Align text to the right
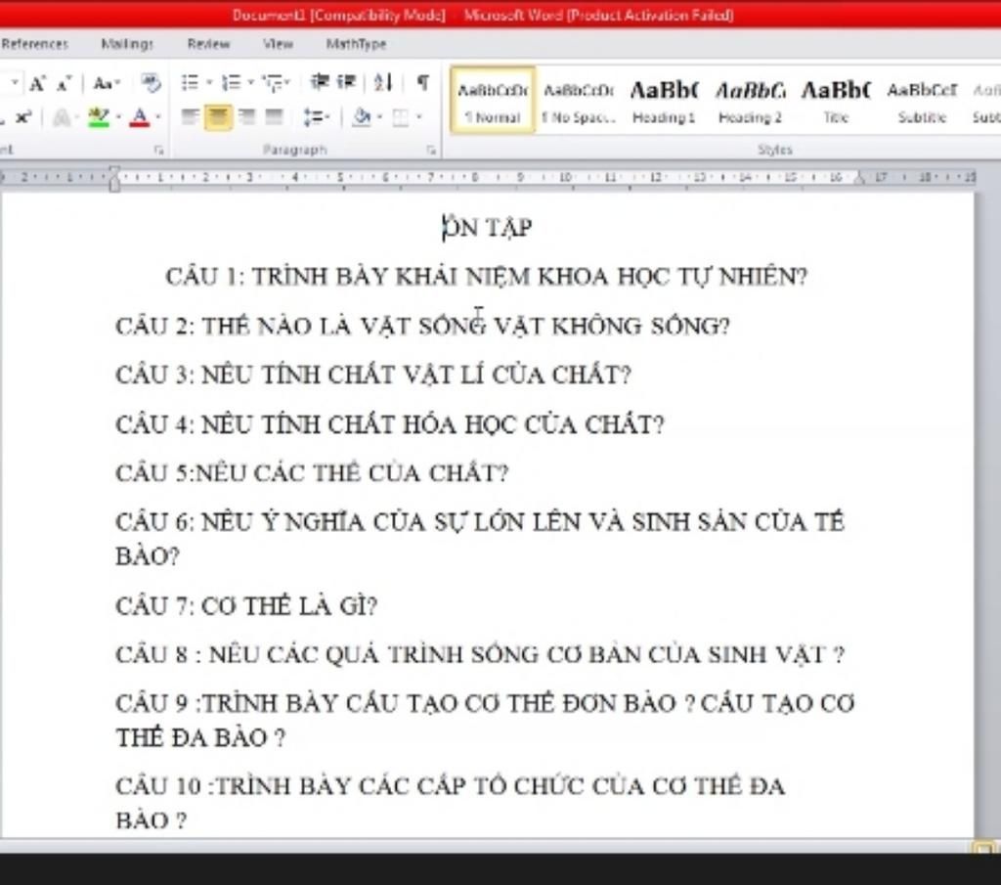Image resolution: width=1001 pixels, height=885 pixels. 246,116
